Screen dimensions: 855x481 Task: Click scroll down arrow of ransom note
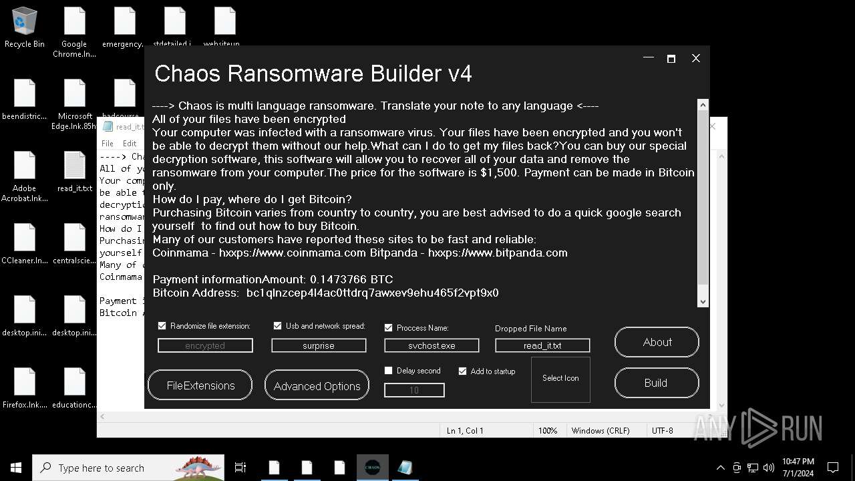pos(703,302)
